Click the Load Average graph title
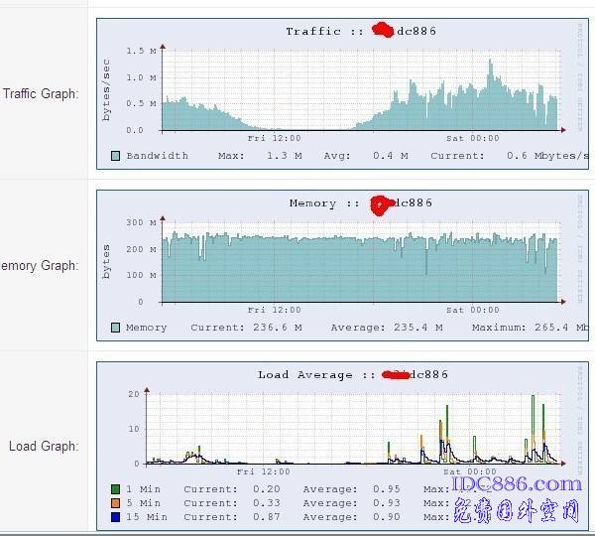Screen dimensions: 595x536 (x=304, y=375)
